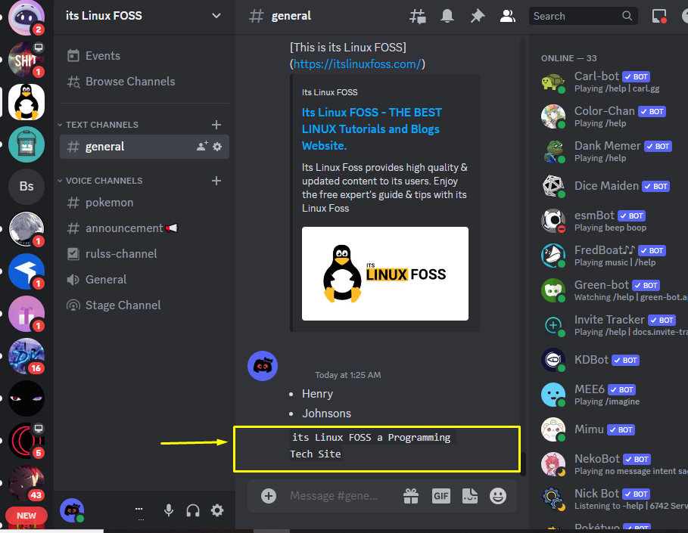Open the inbox icon beside Search
This screenshot has height=533, width=688.
pos(659,16)
